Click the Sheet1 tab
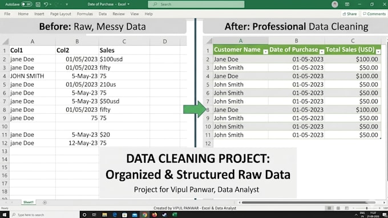 click(28, 202)
